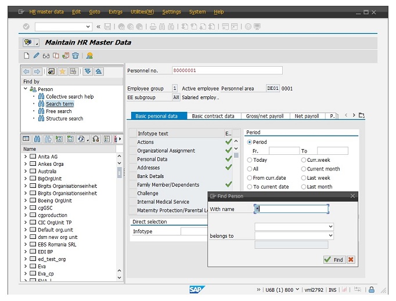
Task: Click binoculars find icon in lower toolbar
Action: coord(37,139)
